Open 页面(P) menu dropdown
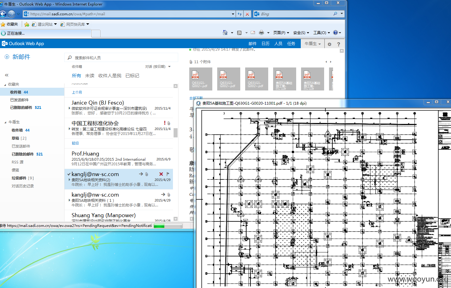The image size is (451, 288). pyautogui.click(x=281, y=33)
